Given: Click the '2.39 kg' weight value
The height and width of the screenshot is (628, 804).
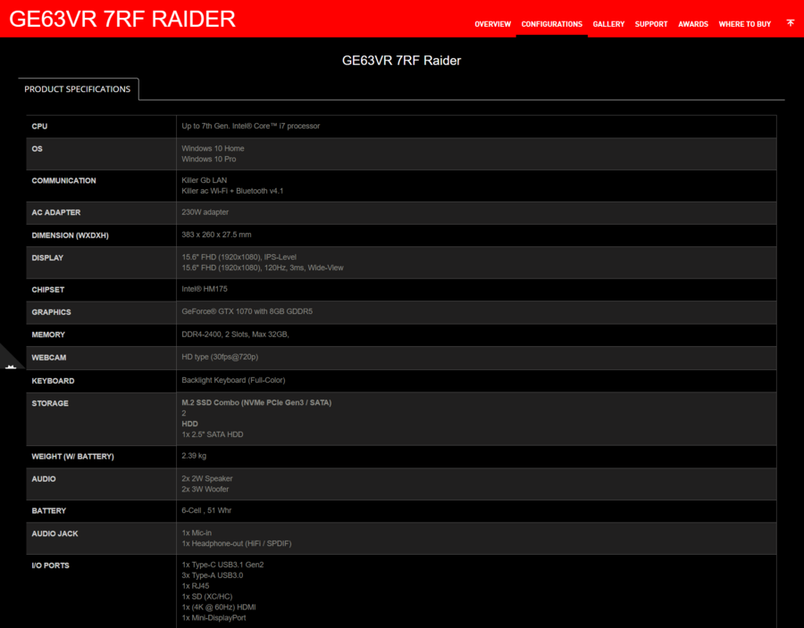Looking at the screenshot, I should pos(194,456).
